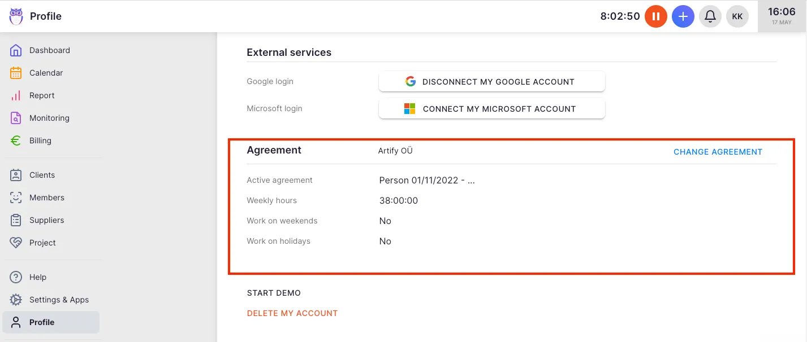Open the Members section

[17, 198]
